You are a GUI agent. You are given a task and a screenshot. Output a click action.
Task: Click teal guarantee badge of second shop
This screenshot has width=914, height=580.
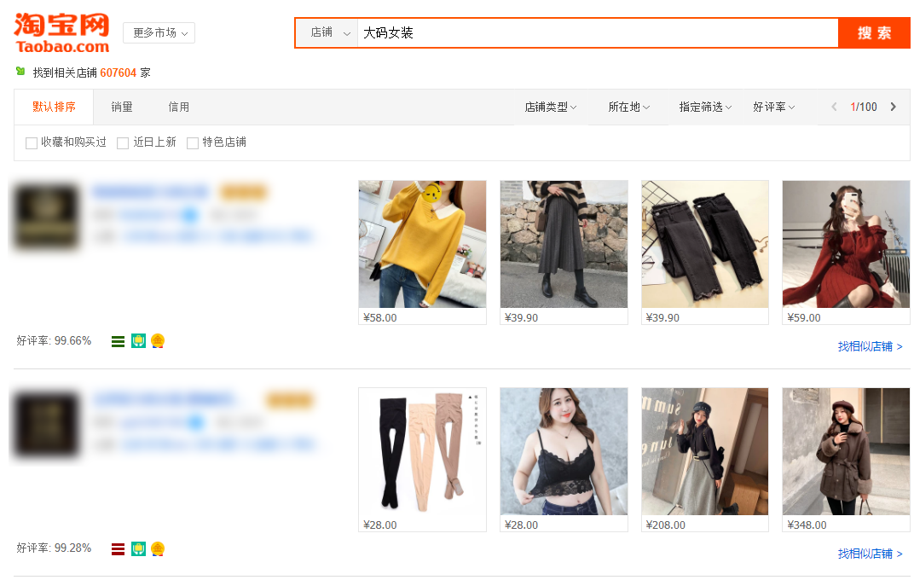pyautogui.click(x=138, y=548)
